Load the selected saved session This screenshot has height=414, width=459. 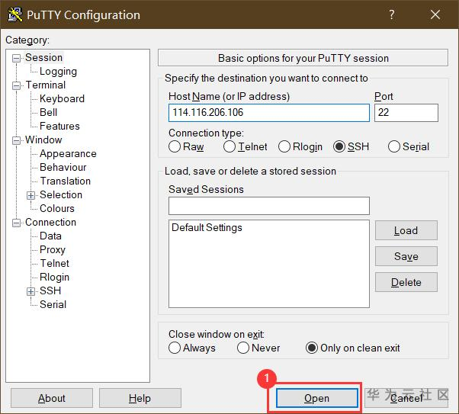click(406, 230)
